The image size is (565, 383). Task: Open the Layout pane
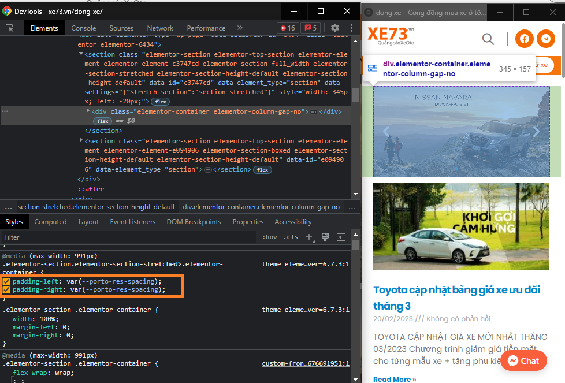[88, 222]
